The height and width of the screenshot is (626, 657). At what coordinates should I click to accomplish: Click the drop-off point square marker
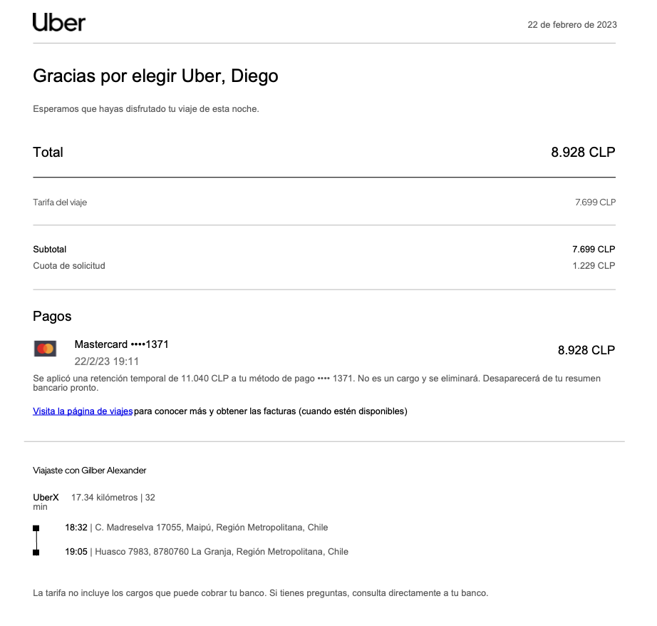tap(36, 552)
